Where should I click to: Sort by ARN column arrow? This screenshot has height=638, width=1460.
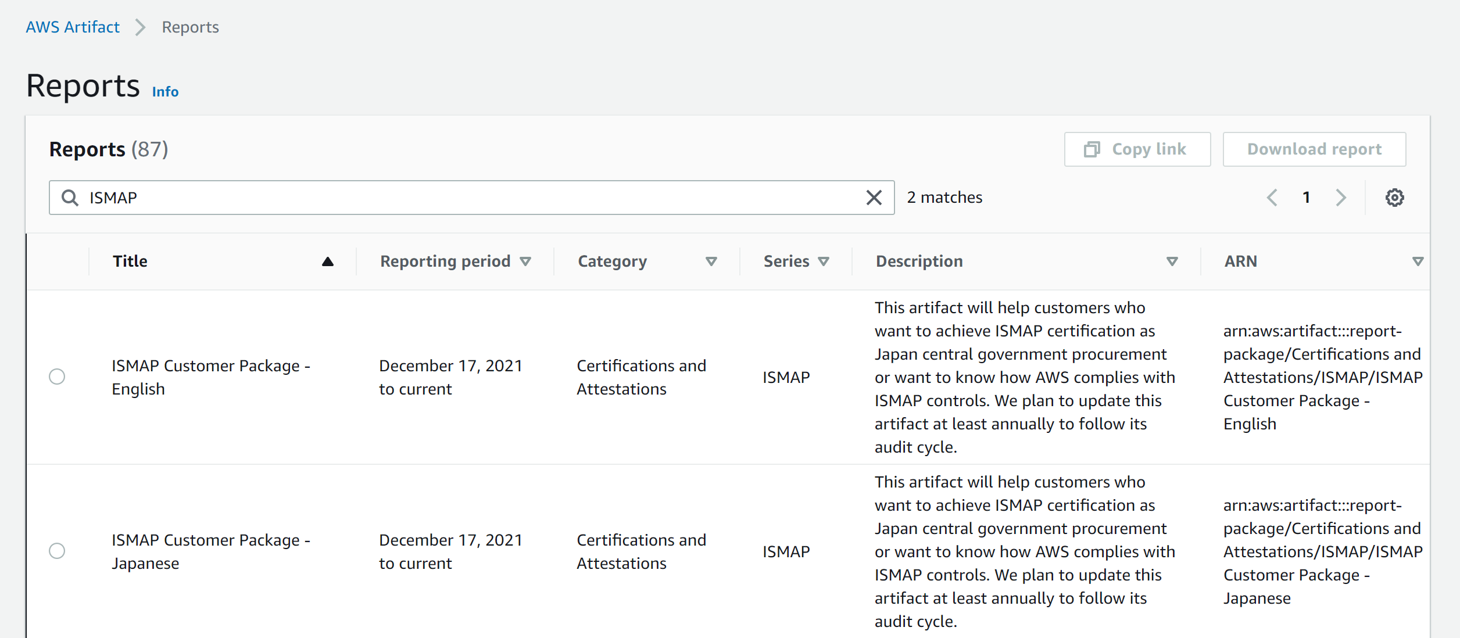click(x=1418, y=261)
